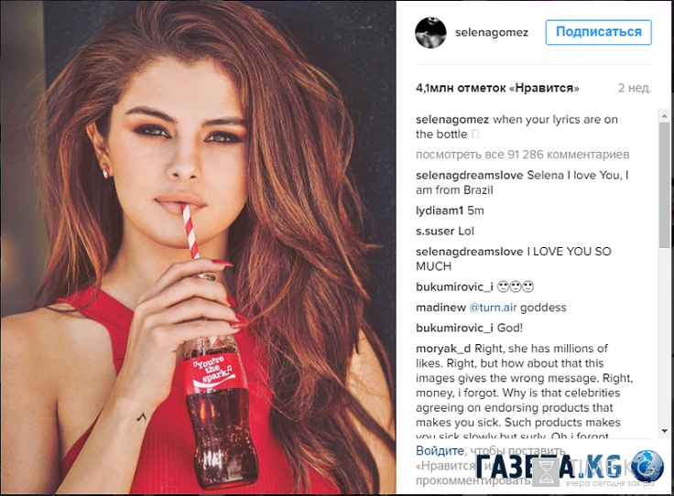674x496 pixels.
Task: View all 91 286 comments link
Action: point(522,155)
